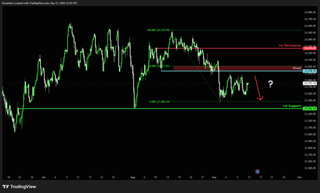Click the 'Jul' label on the time axis
320x193 pixels.
(43, 177)
